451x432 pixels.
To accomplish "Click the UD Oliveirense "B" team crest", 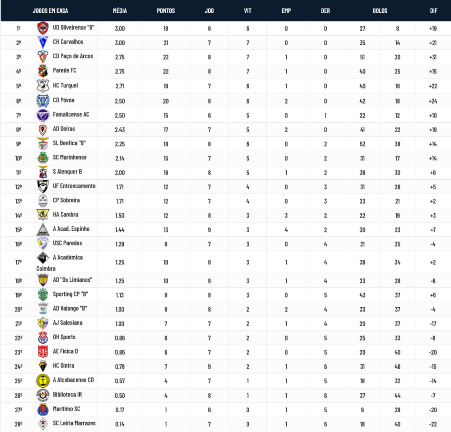I will click(43, 28).
